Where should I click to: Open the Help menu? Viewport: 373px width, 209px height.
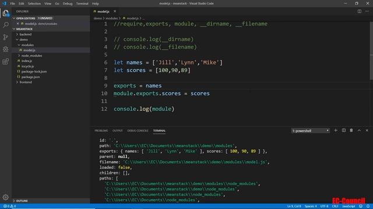coord(96,3)
